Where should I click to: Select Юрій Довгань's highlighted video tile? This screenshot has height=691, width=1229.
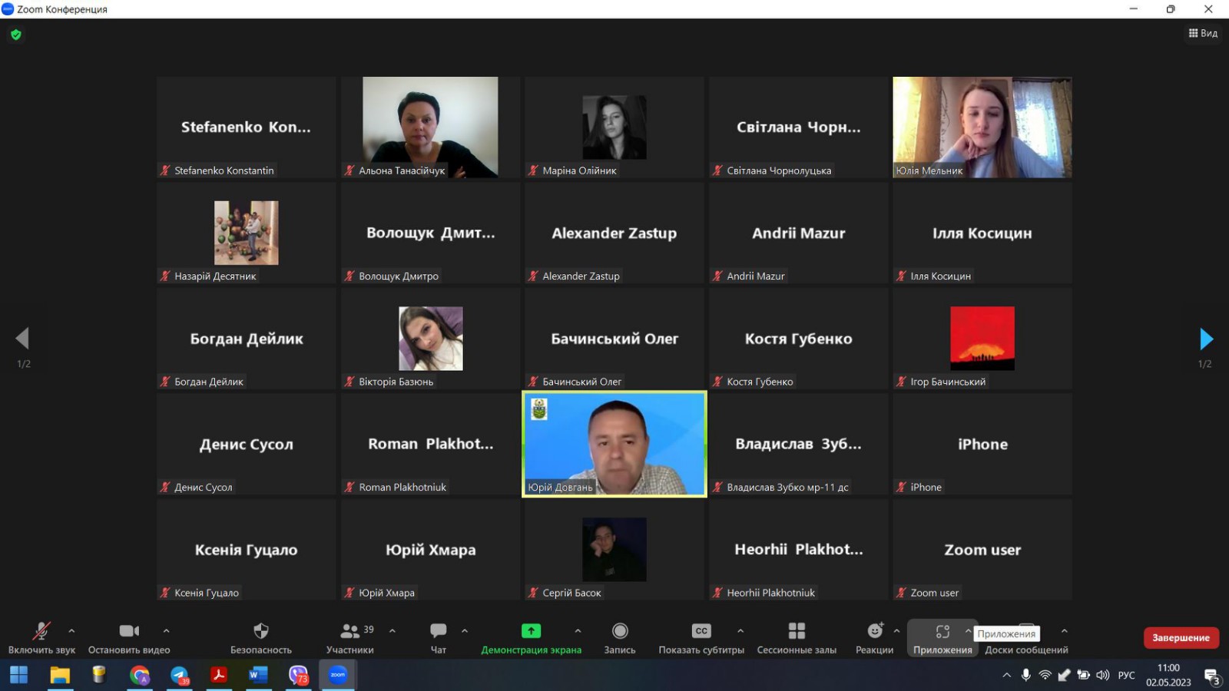[x=614, y=444]
